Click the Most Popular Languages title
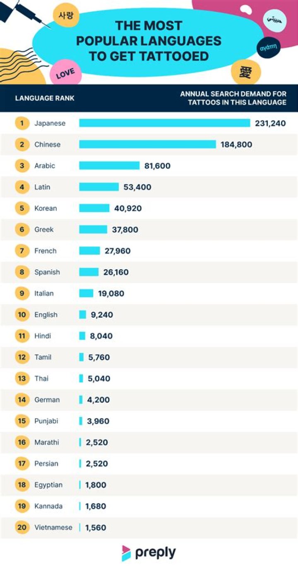Screen dimensions: 298x570 pyautogui.click(x=149, y=41)
